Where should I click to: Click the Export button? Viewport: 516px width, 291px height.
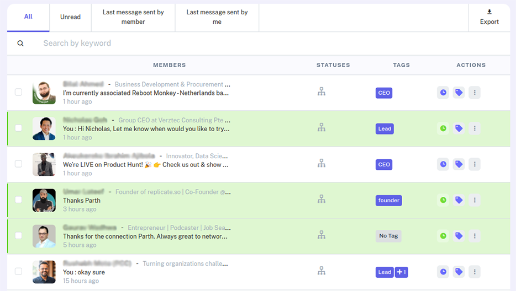pyautogui.click(x=489, y=17)
